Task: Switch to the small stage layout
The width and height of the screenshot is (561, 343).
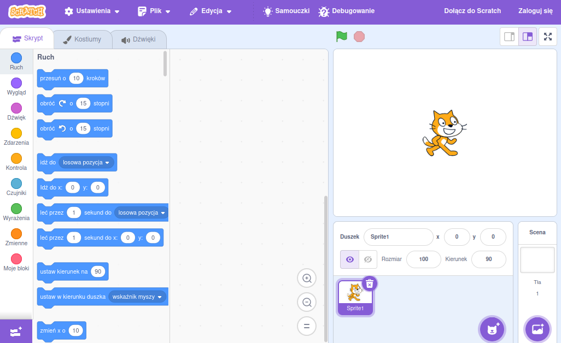Action: coord(509,37)
